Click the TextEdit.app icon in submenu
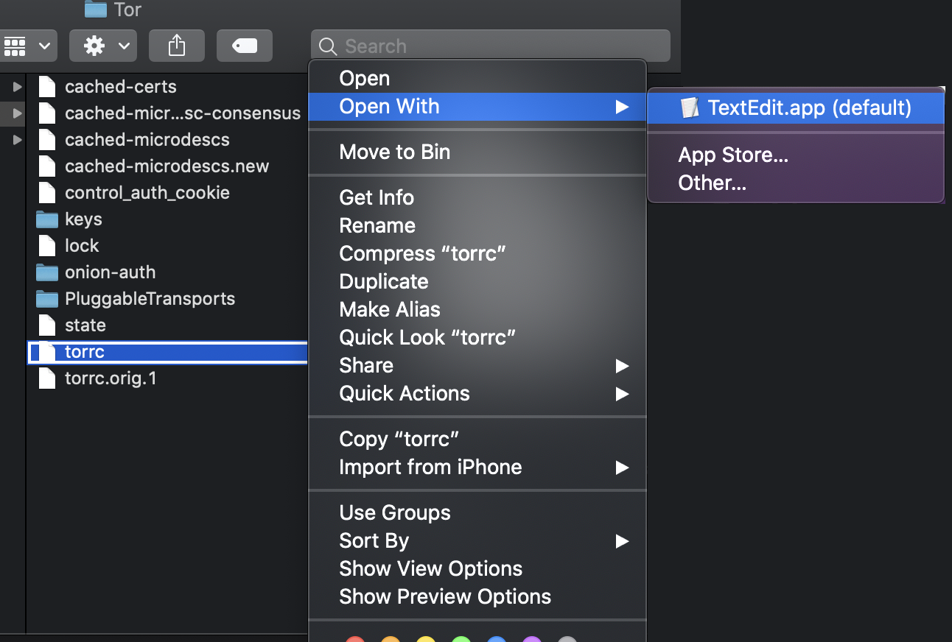 click(690, 108)
